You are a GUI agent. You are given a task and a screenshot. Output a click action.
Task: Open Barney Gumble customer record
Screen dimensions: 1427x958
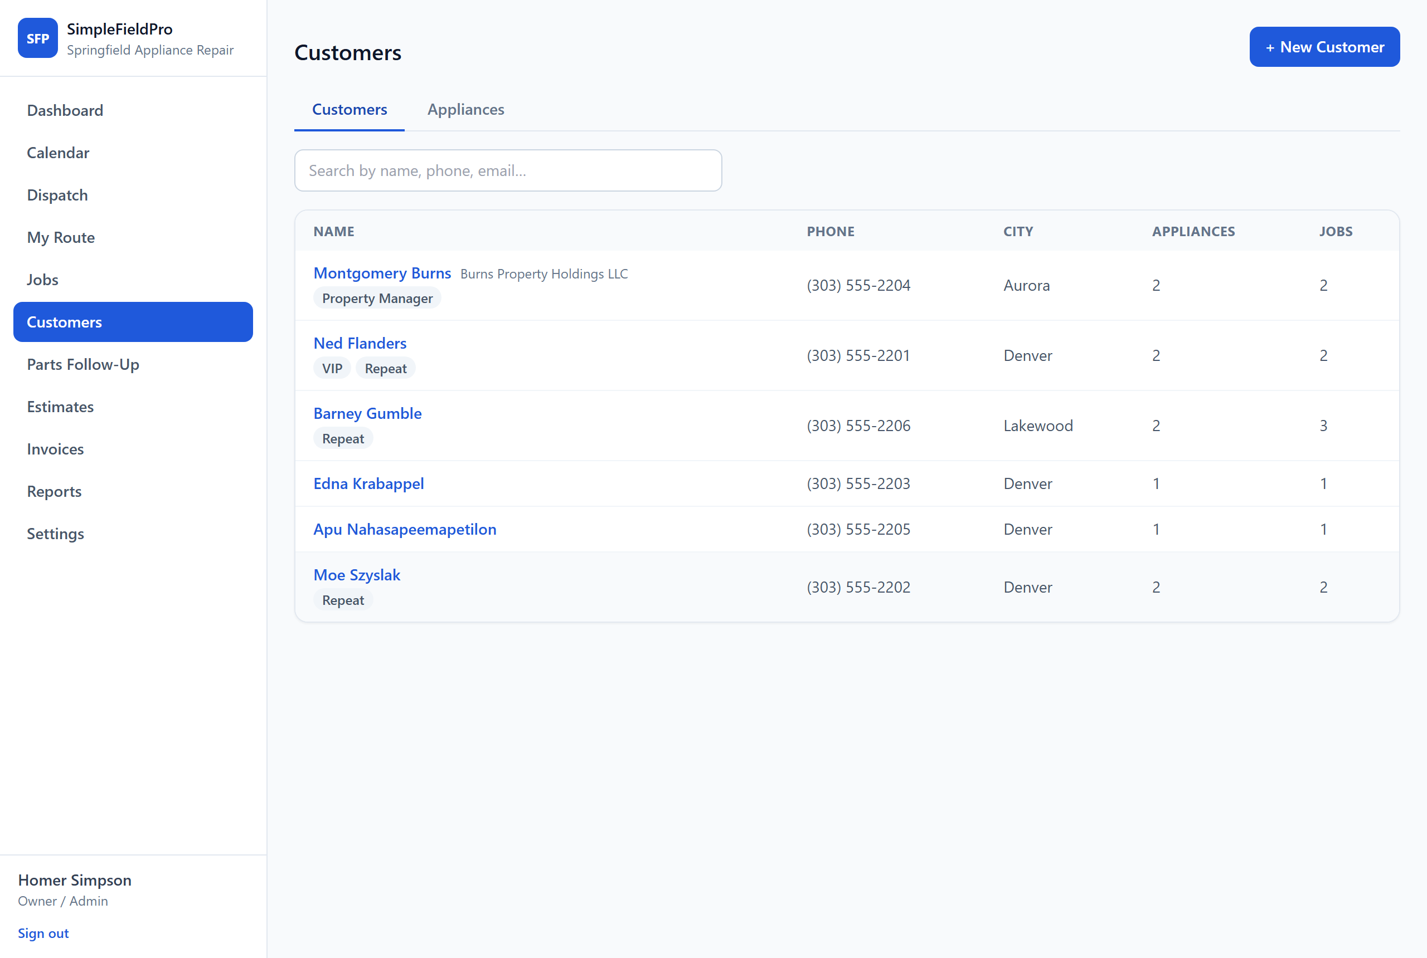(367, 414)
